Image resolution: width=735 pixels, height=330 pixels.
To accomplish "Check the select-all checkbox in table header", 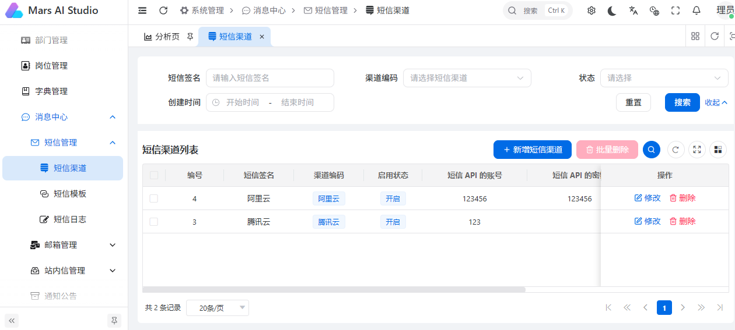I will click(x=154, y=175).
